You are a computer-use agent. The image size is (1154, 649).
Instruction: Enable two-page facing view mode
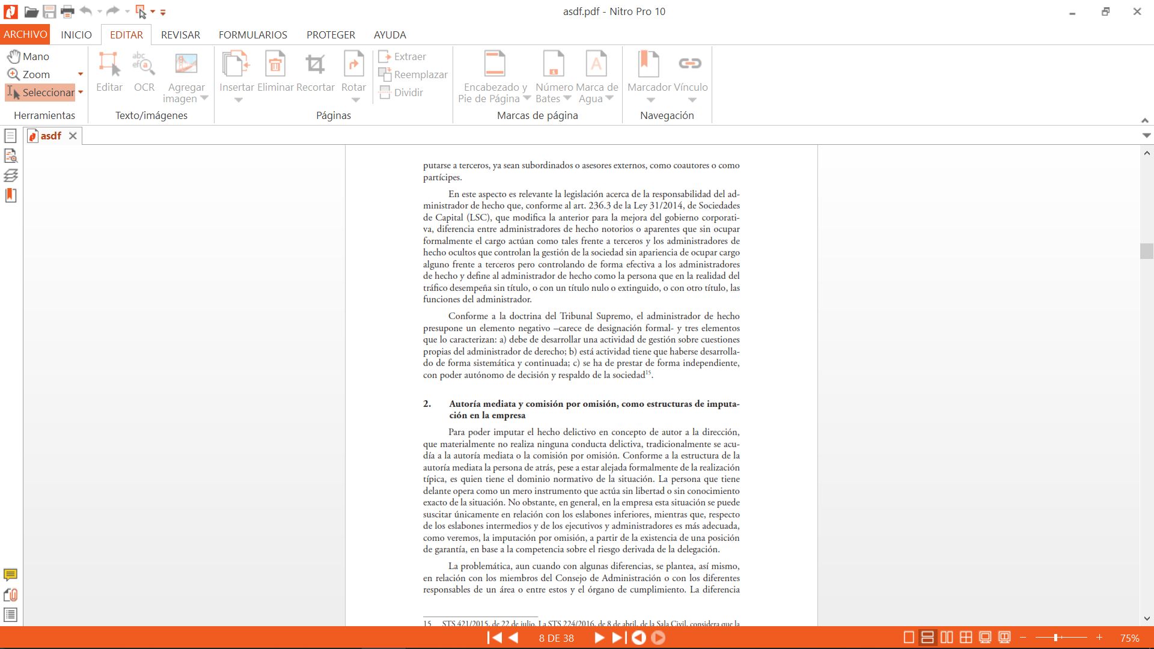[947, 638]
